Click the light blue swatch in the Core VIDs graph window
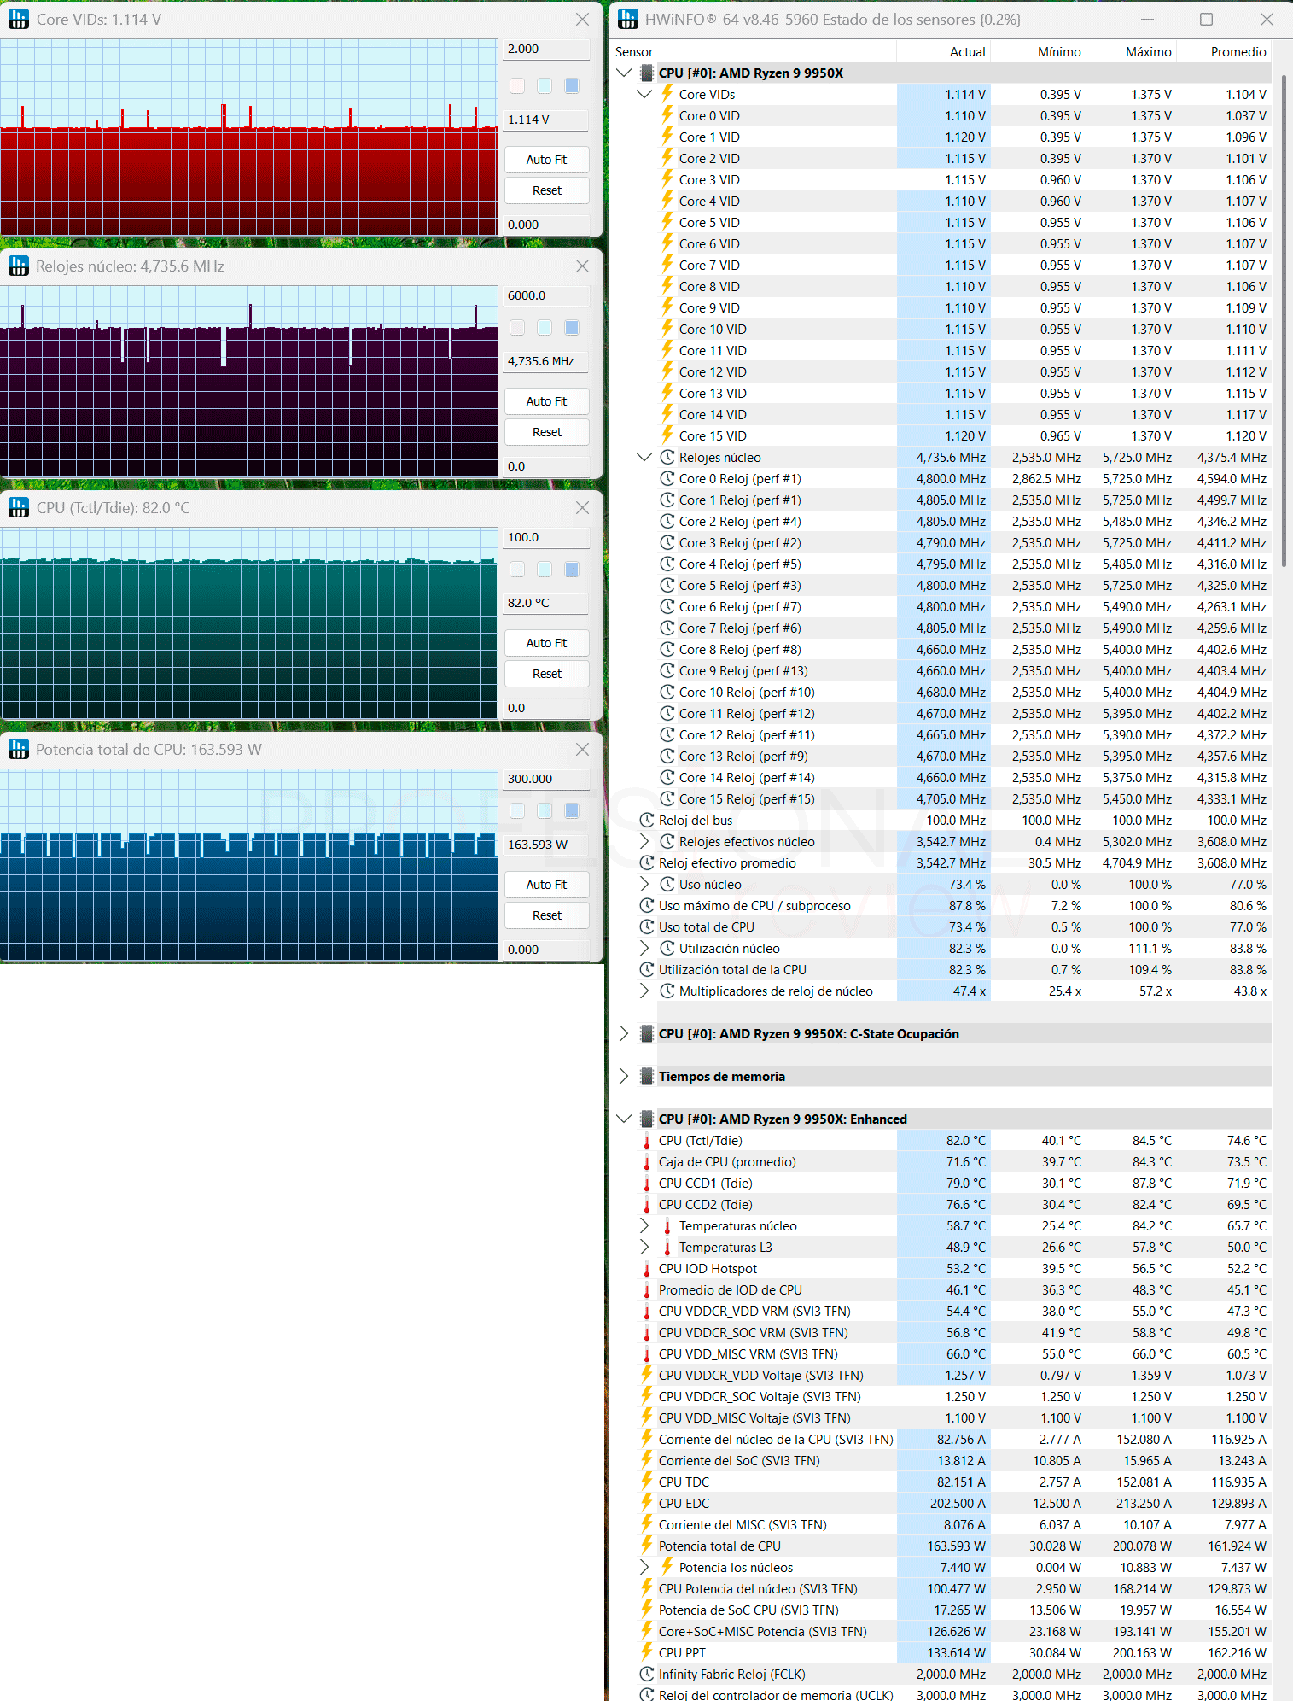Screen dimensions: 1293x1701 (x=545, y=85)
